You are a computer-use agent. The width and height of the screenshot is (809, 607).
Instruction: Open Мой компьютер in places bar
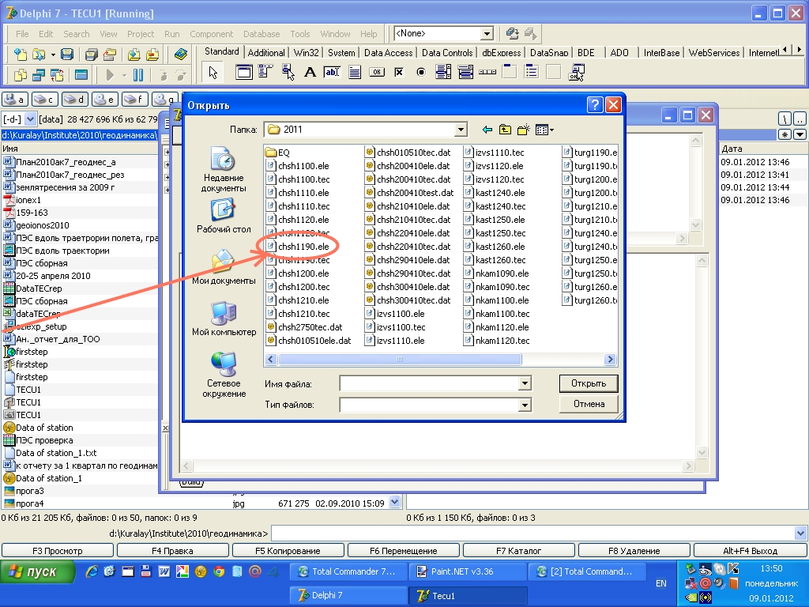224,319
